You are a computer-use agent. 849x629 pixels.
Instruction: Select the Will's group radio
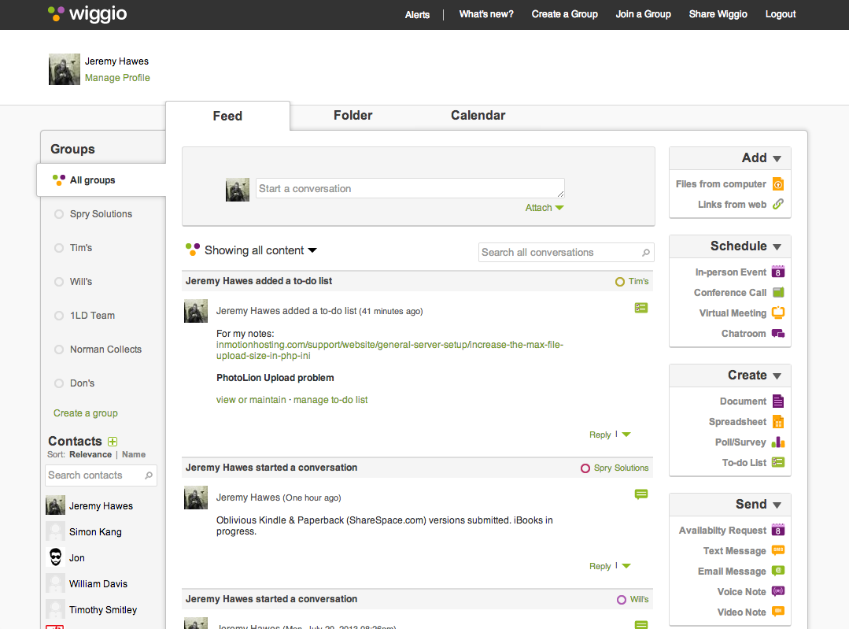point(59,282)
